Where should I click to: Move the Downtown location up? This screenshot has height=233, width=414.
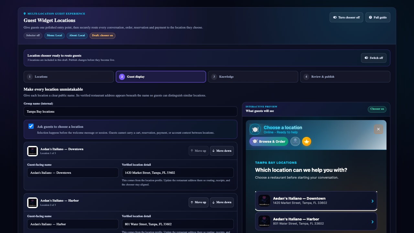[x=199, y=151]
